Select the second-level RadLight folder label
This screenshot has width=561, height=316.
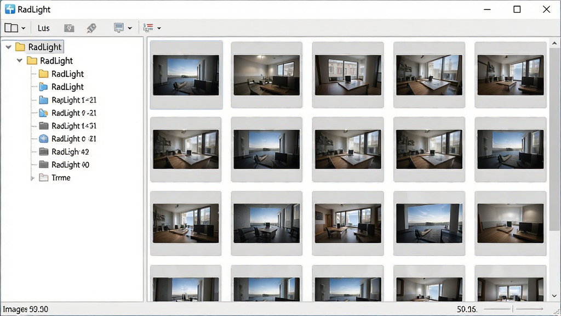tap(56, 60)
